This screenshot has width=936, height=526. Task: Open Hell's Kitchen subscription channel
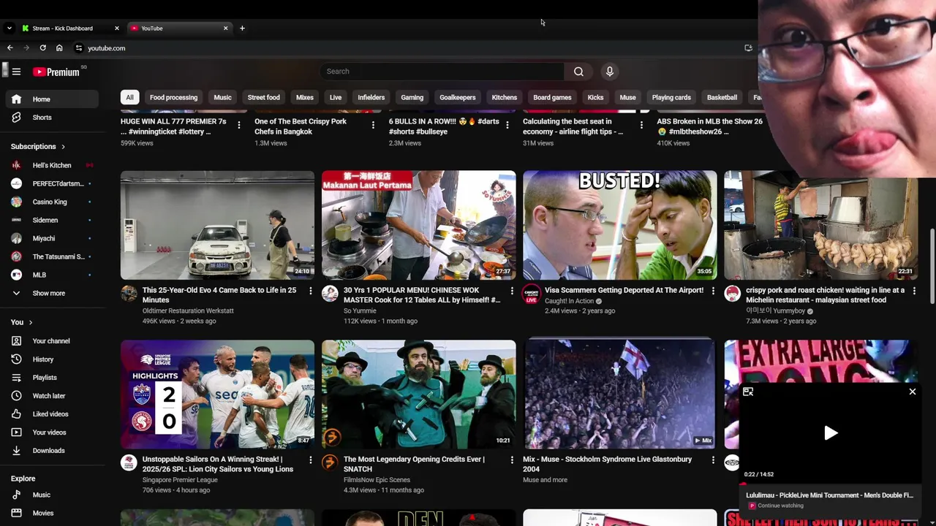(51, 165)
